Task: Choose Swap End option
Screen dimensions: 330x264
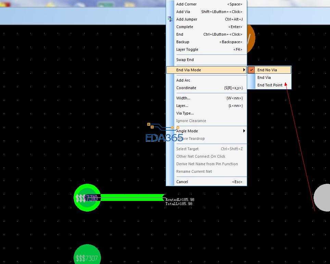Action: [x=206, y=60]
